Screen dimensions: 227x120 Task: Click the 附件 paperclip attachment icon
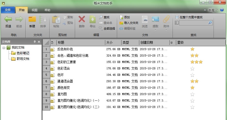(x=166, y=19)
